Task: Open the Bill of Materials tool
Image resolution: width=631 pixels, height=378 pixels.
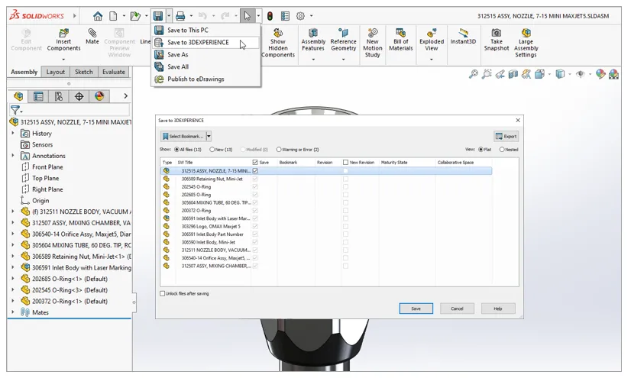Action: click(x=401, y=40)
